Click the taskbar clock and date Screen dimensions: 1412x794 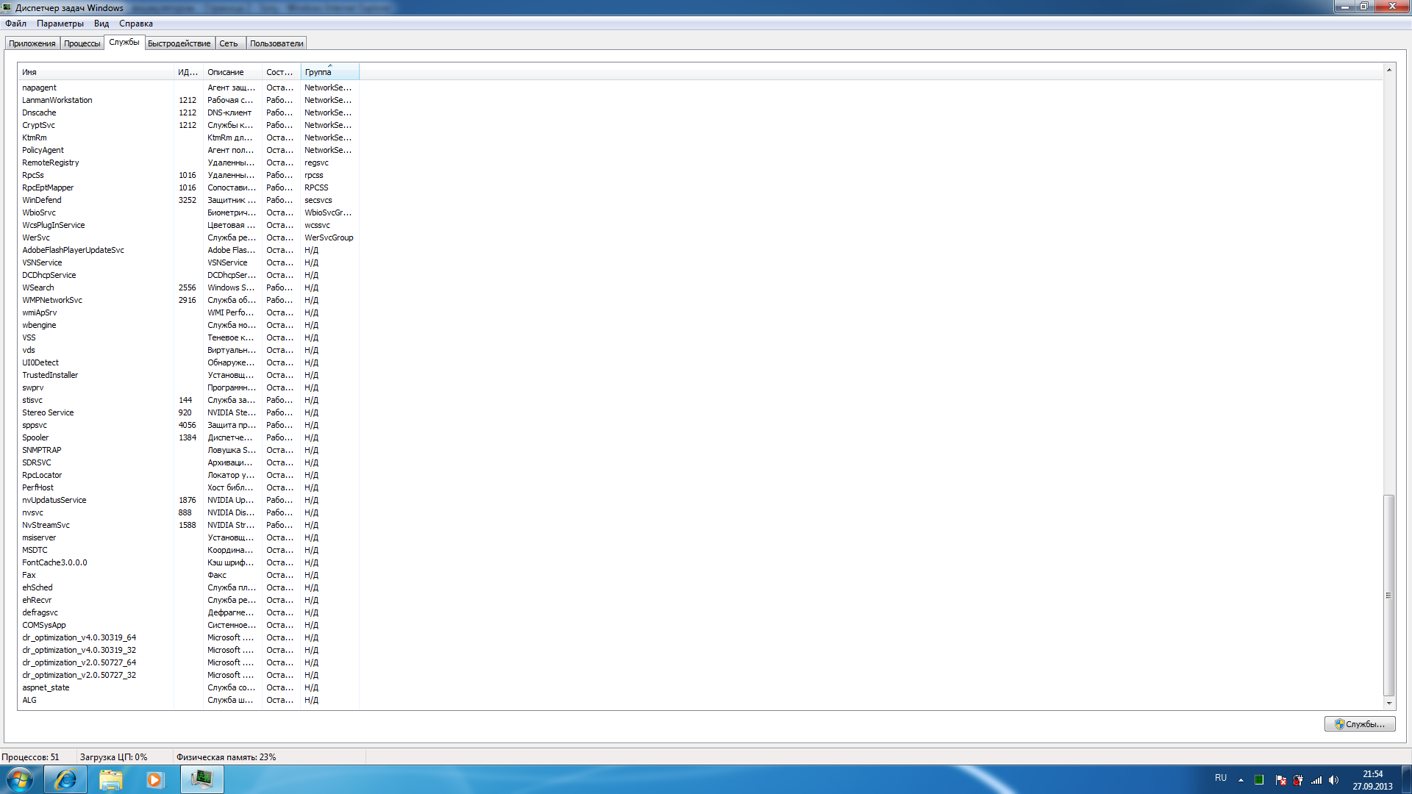pyautogui.click(x=1372, y=780)
